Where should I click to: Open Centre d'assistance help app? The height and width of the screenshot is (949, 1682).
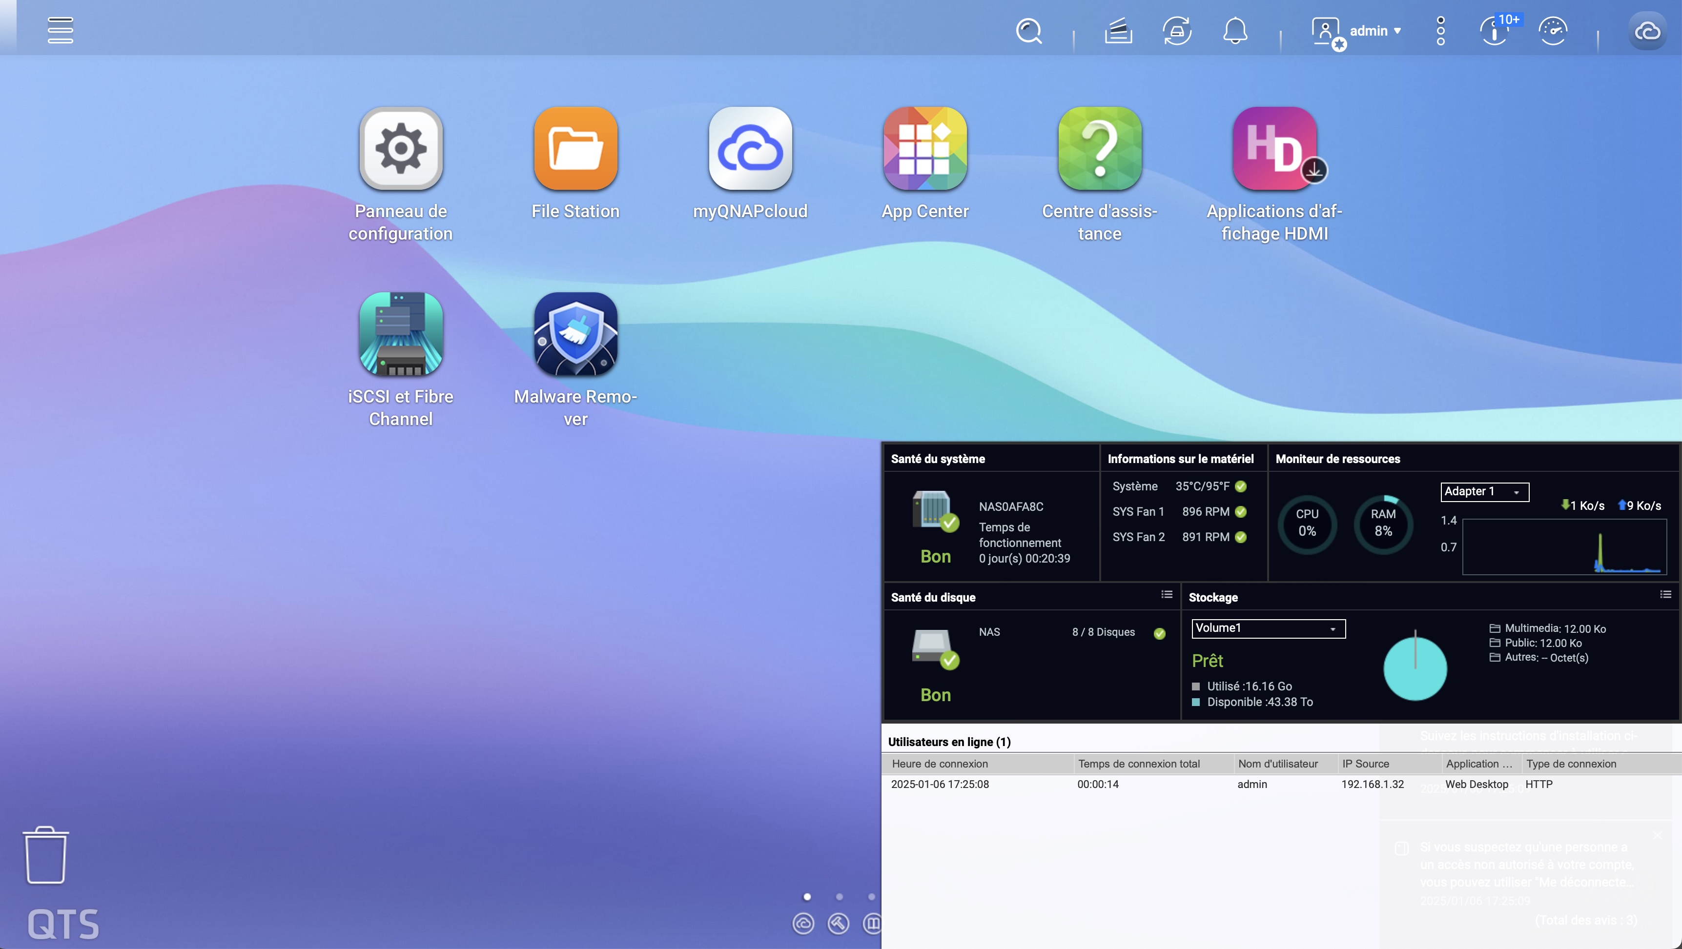1100,149
